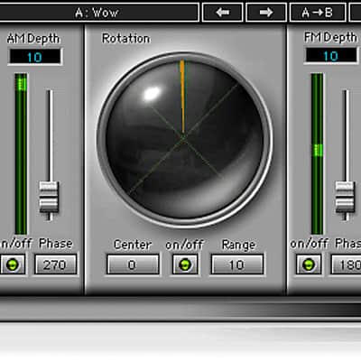The height and width of the screenshot is (361, 361).
Task: Click the FM Phase value box 180
Action: (x=346, y=264)
